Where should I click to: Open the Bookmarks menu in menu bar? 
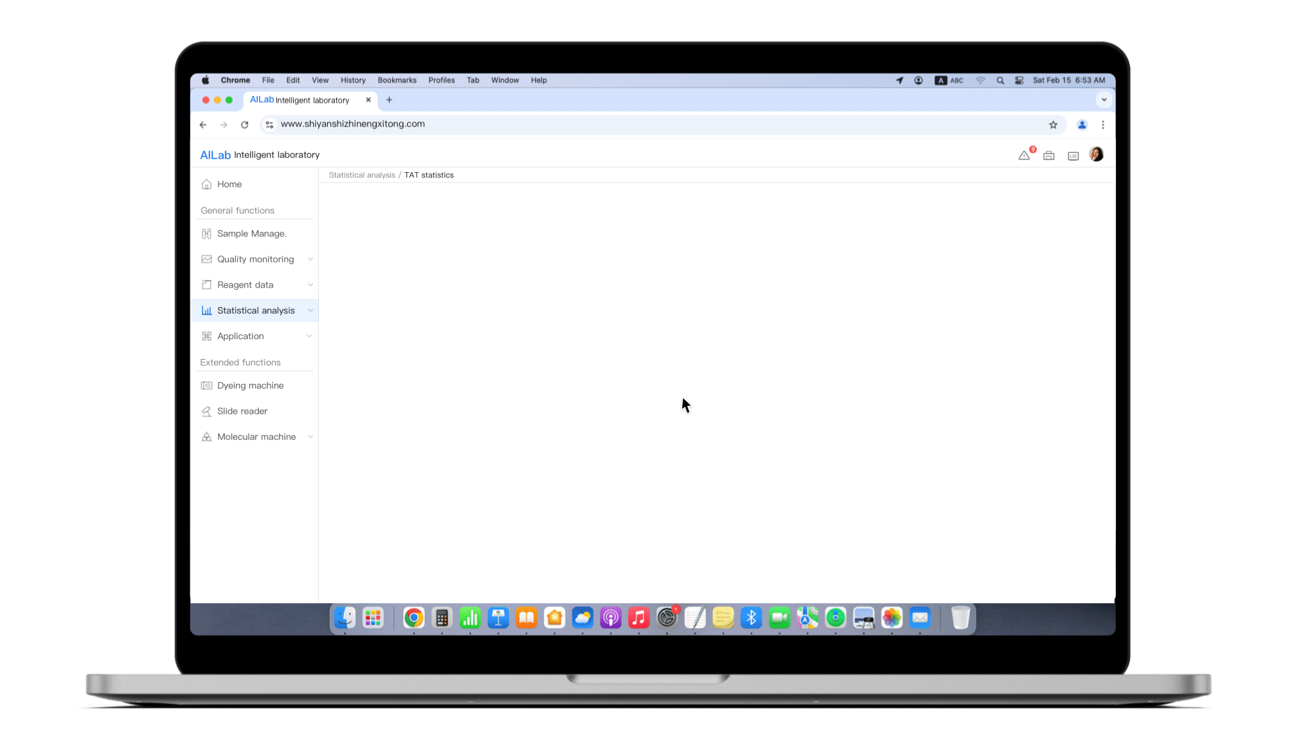[x=397, y=80]
